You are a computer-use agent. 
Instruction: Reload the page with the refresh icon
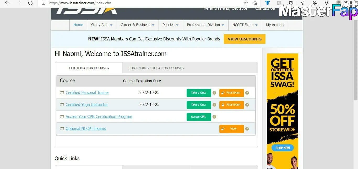pos(30,3)
